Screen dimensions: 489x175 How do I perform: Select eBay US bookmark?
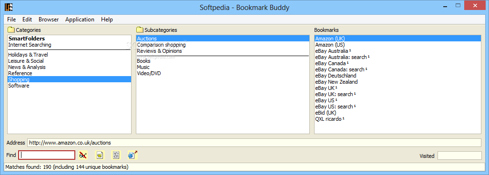coord(397,100)
